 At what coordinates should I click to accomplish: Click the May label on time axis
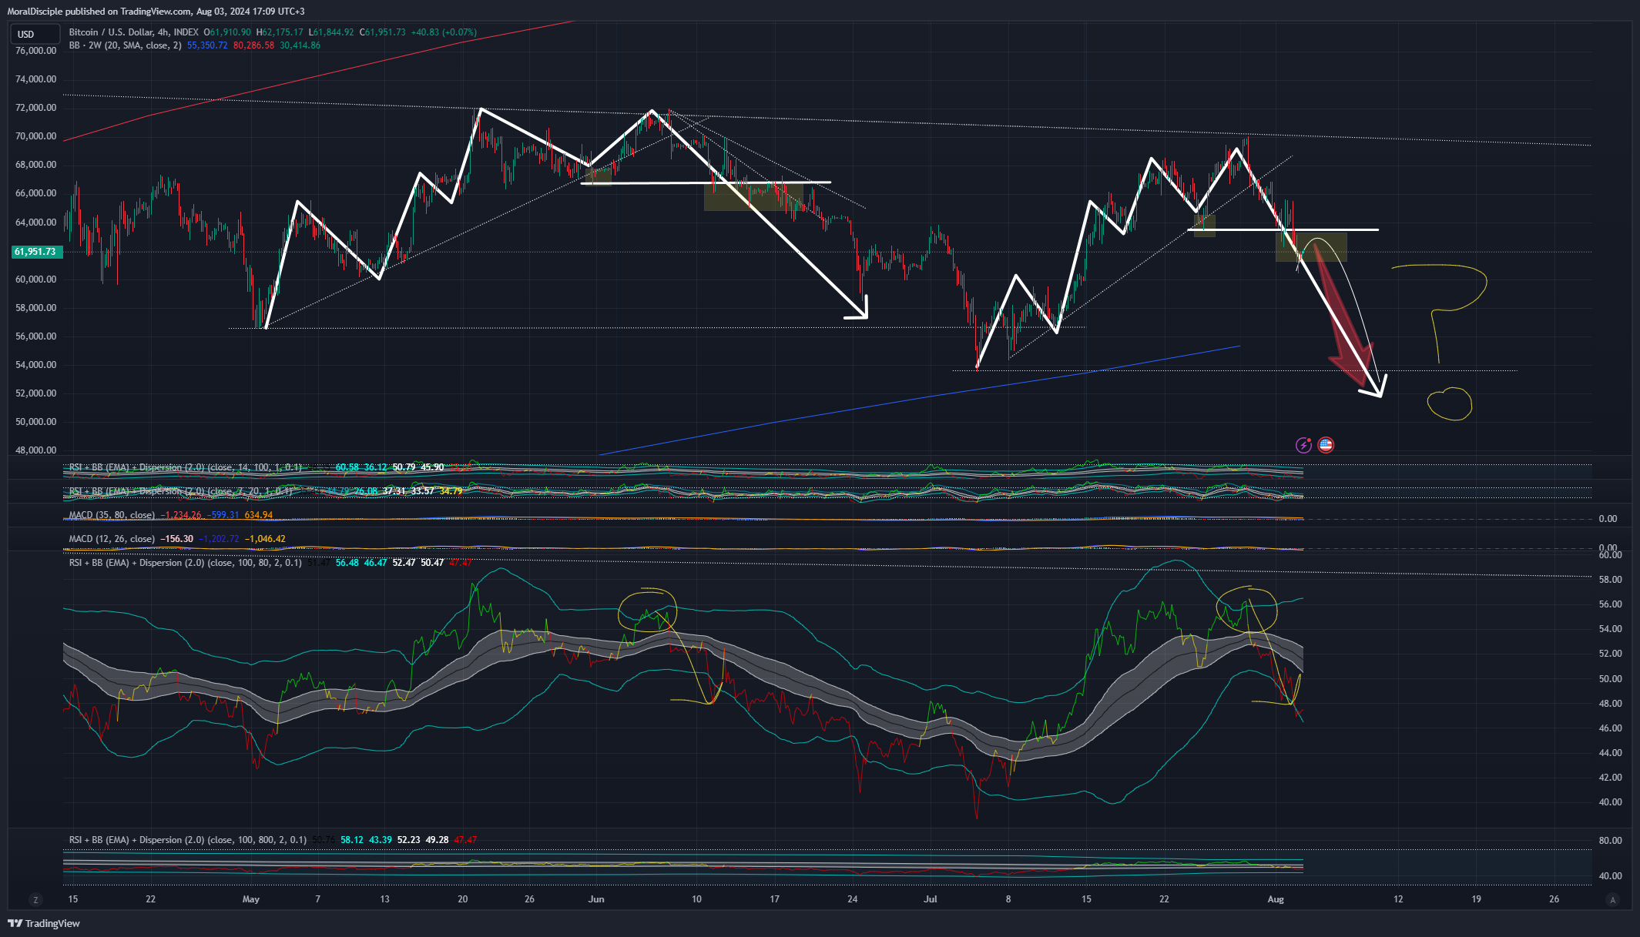(x=251, y=899)
